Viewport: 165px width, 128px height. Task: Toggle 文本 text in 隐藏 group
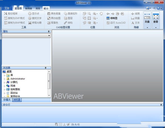tap(135, 23)
